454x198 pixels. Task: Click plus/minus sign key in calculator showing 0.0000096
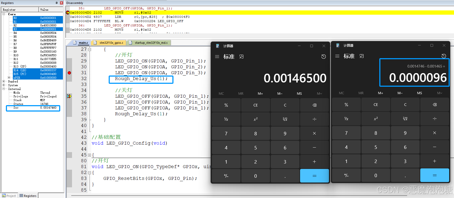[x=346, y=175]
